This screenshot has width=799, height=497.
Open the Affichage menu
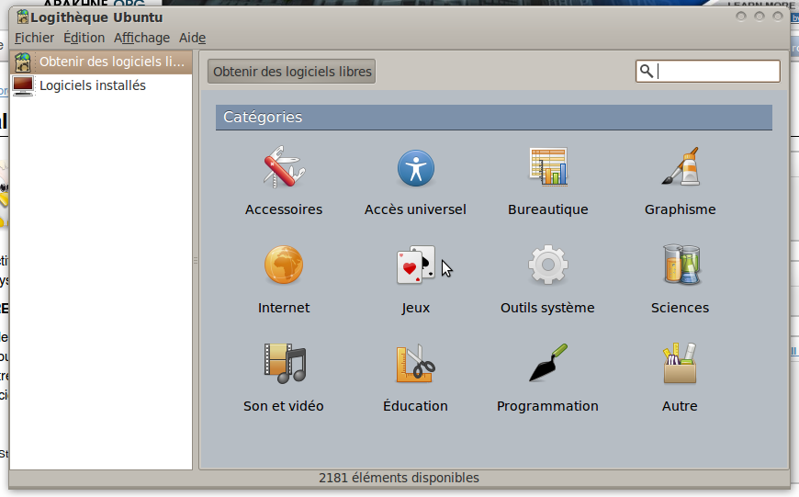[141, 38]
